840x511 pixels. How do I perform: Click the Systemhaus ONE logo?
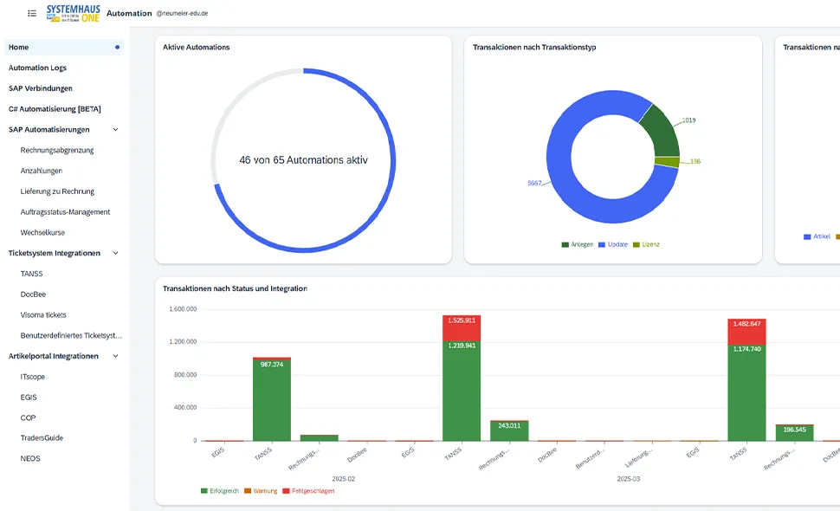coord(74,13)
